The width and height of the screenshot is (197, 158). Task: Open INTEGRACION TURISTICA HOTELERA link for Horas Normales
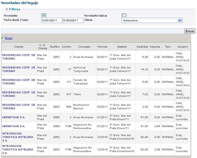click(x=18, y=137)
